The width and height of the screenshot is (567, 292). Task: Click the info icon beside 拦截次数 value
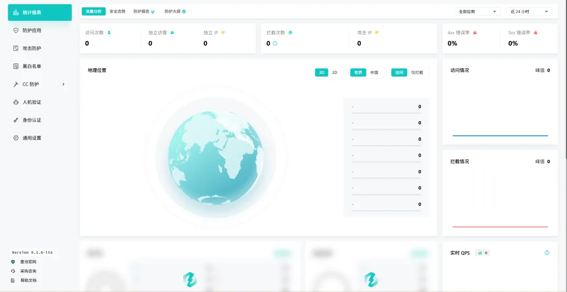(x=275, y=44)
